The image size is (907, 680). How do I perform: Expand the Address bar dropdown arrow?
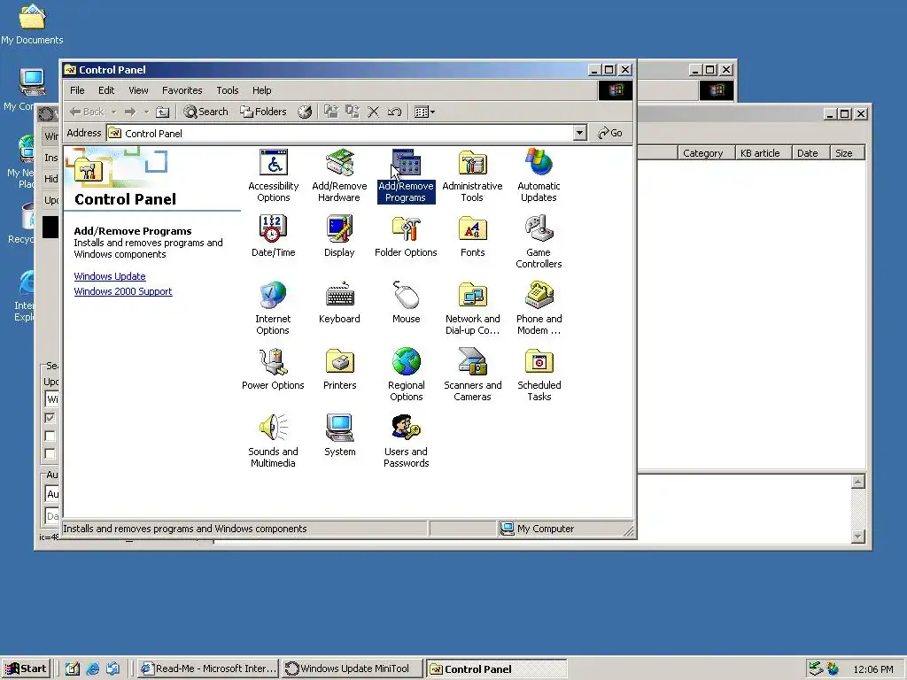tap(579, 133)
